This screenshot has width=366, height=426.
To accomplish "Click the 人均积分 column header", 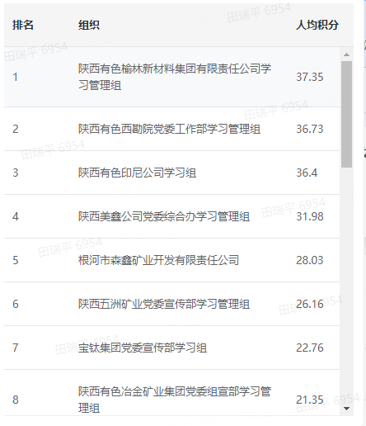I will tap(317, 25).
